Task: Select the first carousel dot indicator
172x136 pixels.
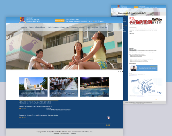Action: click(x=119, y=71)
